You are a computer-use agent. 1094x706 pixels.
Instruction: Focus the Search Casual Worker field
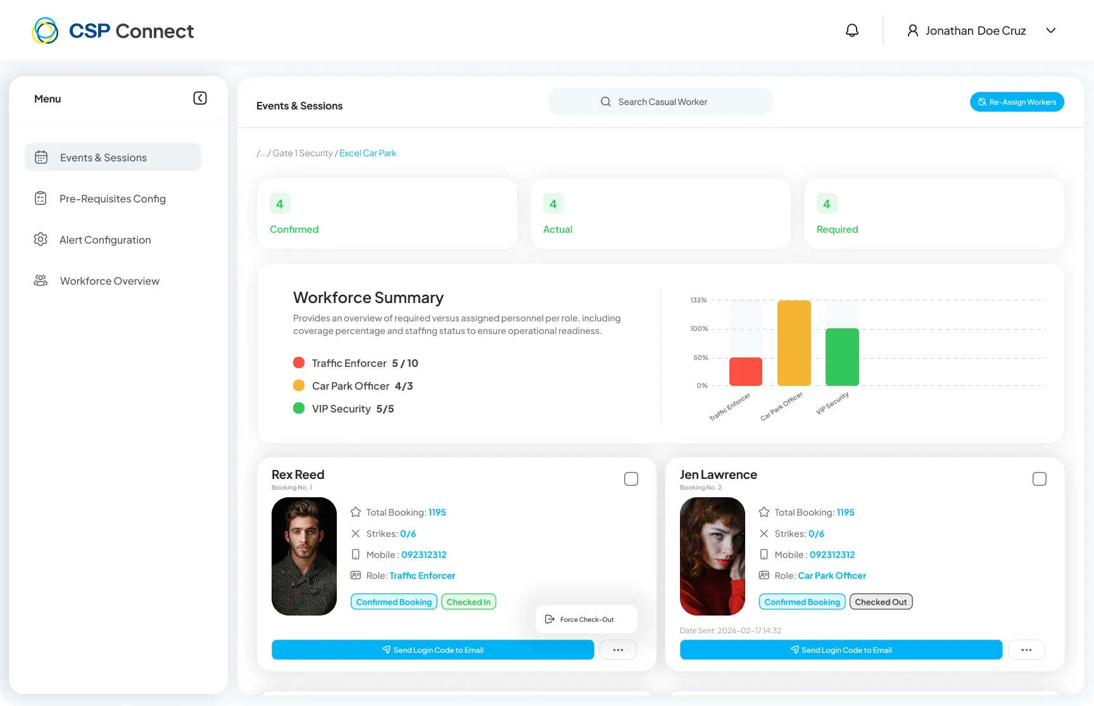tap(660, 102)
